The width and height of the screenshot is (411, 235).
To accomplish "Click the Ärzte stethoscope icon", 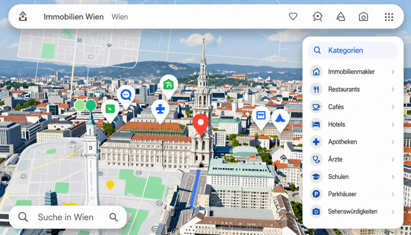I will pos(316,159).
